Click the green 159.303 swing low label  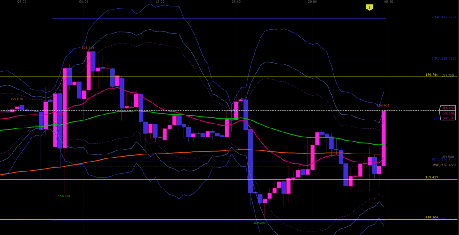point(259,223)
